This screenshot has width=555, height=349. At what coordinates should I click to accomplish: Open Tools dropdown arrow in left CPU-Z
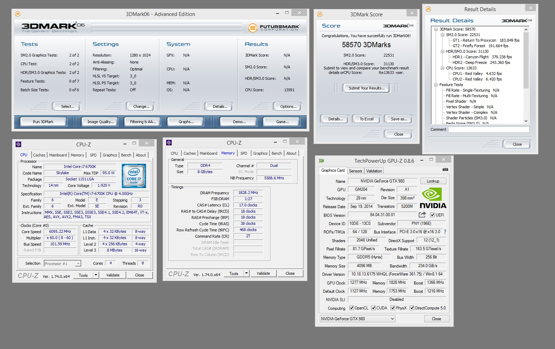click(x=96, y=275)
